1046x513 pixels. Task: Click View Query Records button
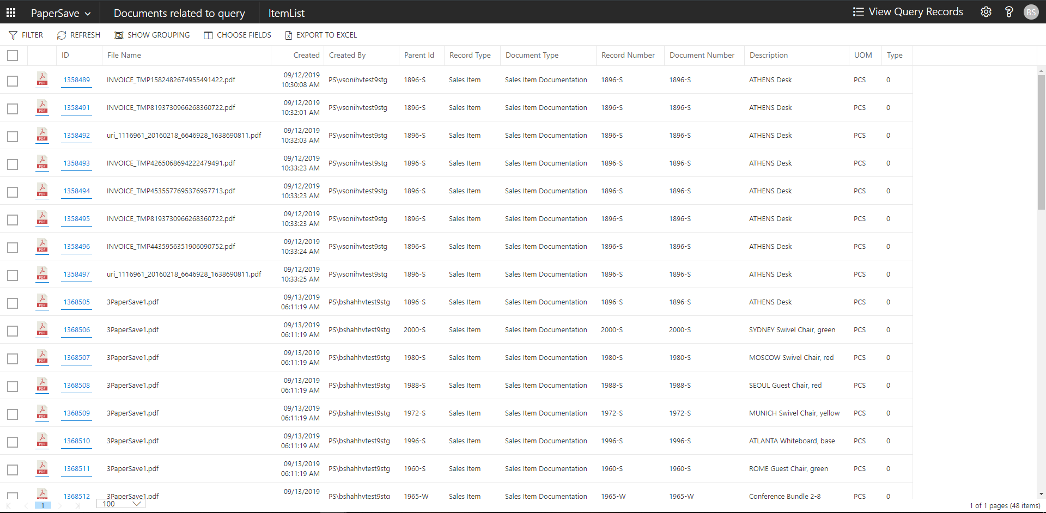[908, 12]
